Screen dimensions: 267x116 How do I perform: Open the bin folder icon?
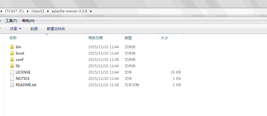pyautogui.click(x=12, y=47)
